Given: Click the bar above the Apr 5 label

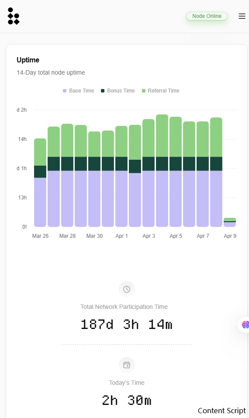Looking at the screenshot, I should [x=176, y=171].
